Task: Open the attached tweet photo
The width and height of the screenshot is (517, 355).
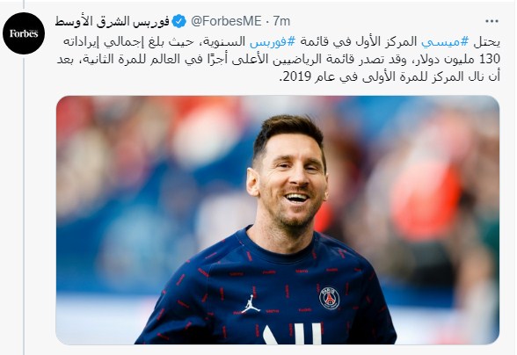Action: coord(278,221)
